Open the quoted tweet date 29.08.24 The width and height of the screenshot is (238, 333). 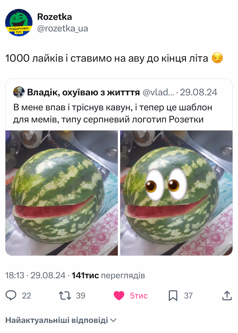point(199,92)
